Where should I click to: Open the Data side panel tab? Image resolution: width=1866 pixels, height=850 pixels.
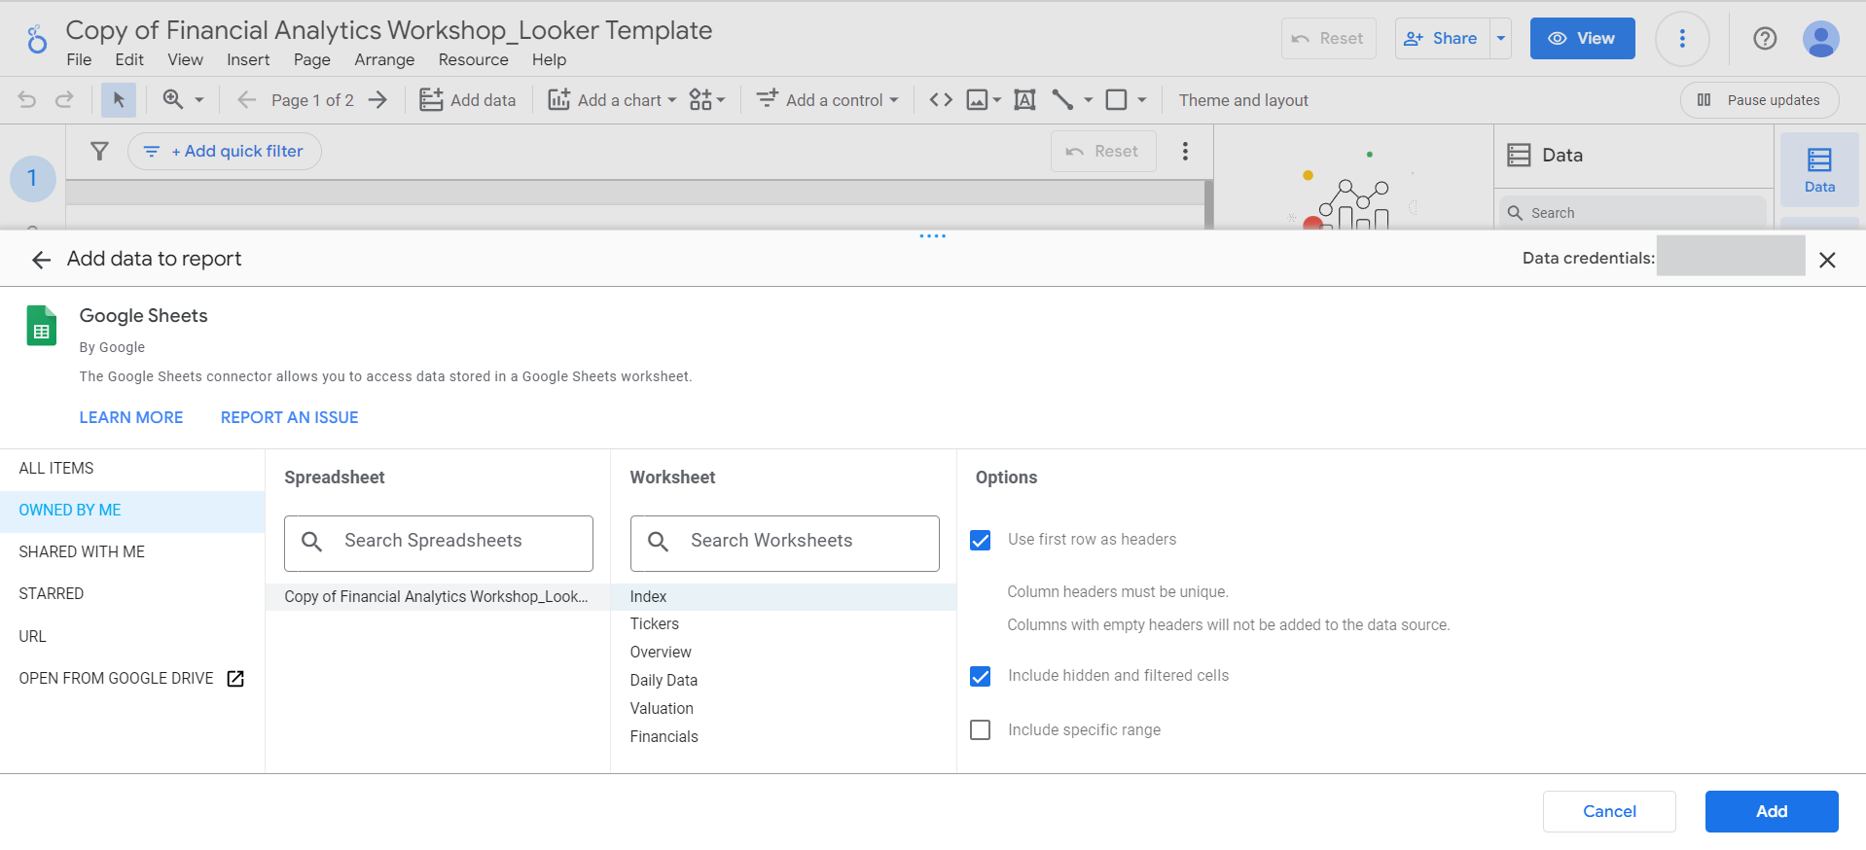click(1819, 170)
